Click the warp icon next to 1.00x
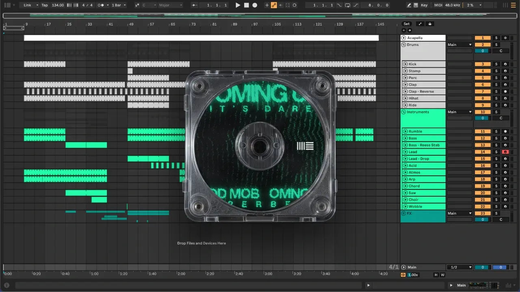520x292 pixels. click(403, 275)
